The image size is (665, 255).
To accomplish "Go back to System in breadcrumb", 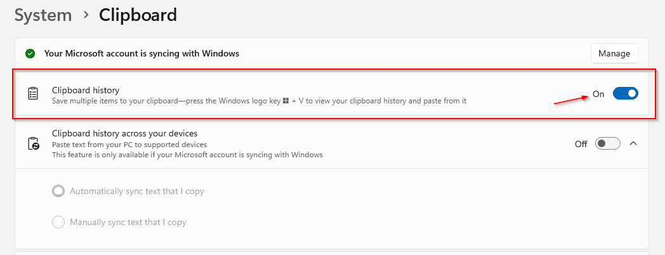I will [43, 15].
